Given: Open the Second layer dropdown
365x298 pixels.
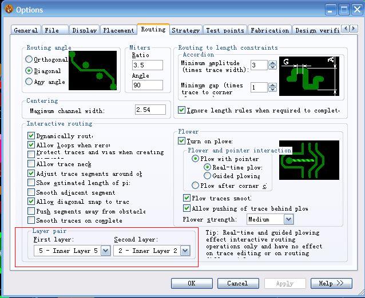Looking at the screenshot, I should [x=185, y=251].
